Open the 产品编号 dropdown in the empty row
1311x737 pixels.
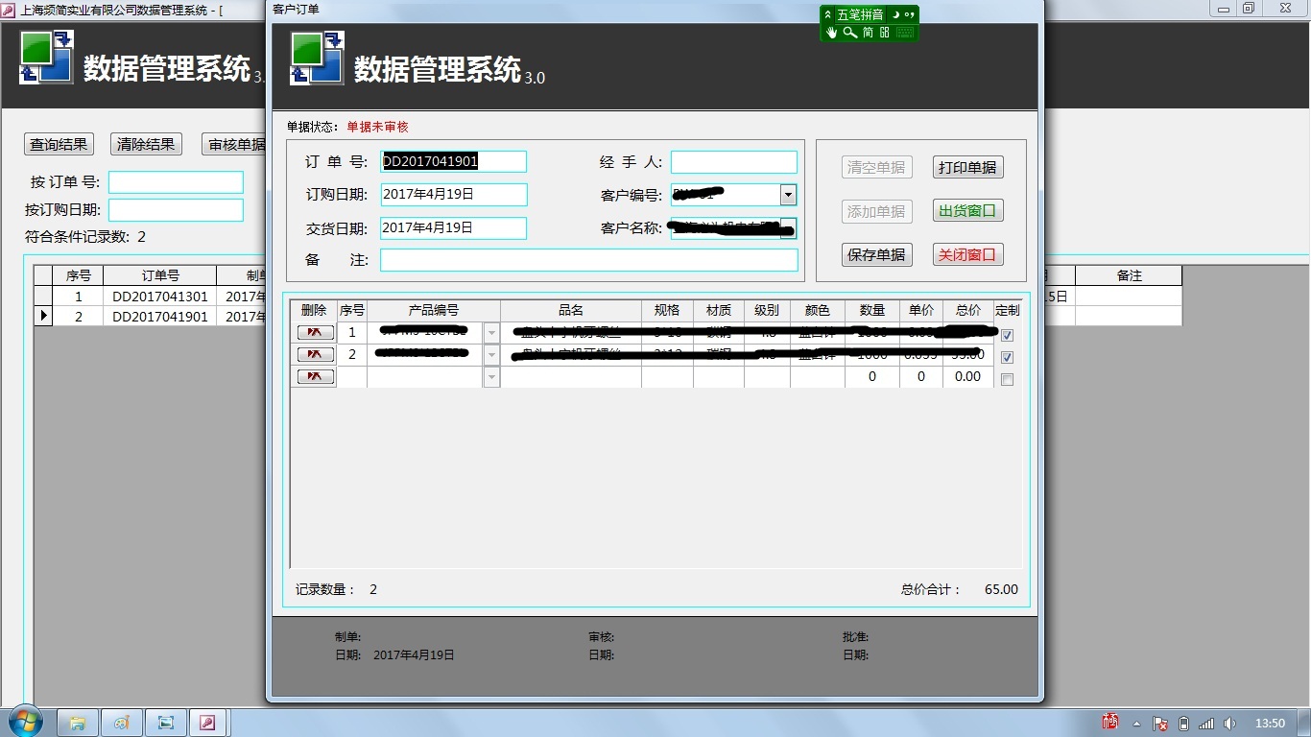coord(491,377)
